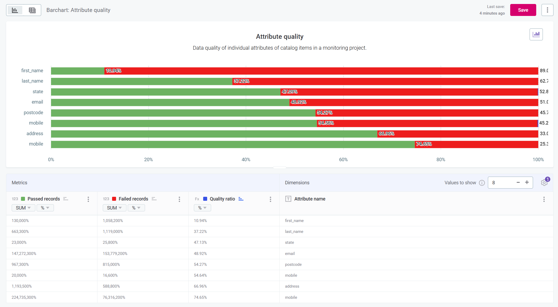Click the chart style icon above the chart
558x307 pixels.
point(536,34)
